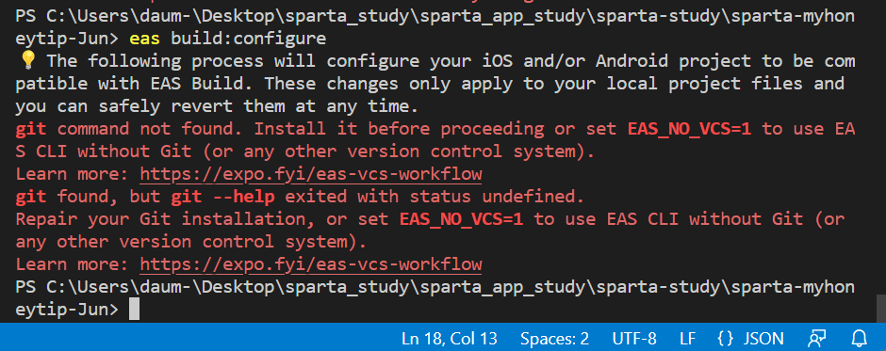This screenshot has height=351, width=886.
Task: Click the terminal scrollbar thumb
Action: tap(880, 308)
